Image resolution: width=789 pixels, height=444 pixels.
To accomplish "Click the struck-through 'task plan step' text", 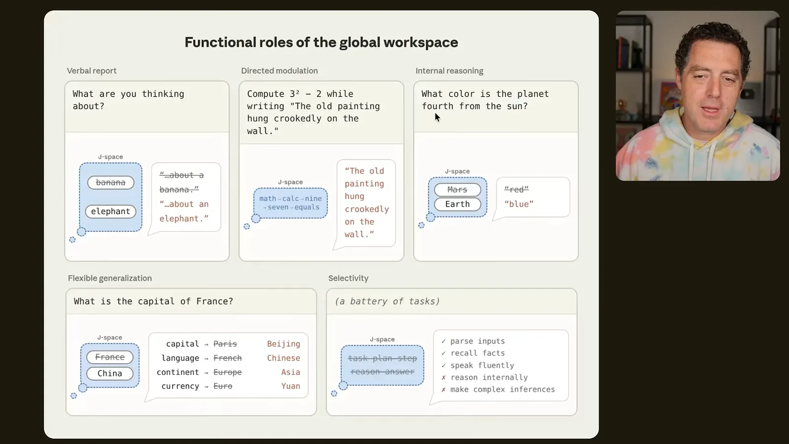I will pos(383,359).
